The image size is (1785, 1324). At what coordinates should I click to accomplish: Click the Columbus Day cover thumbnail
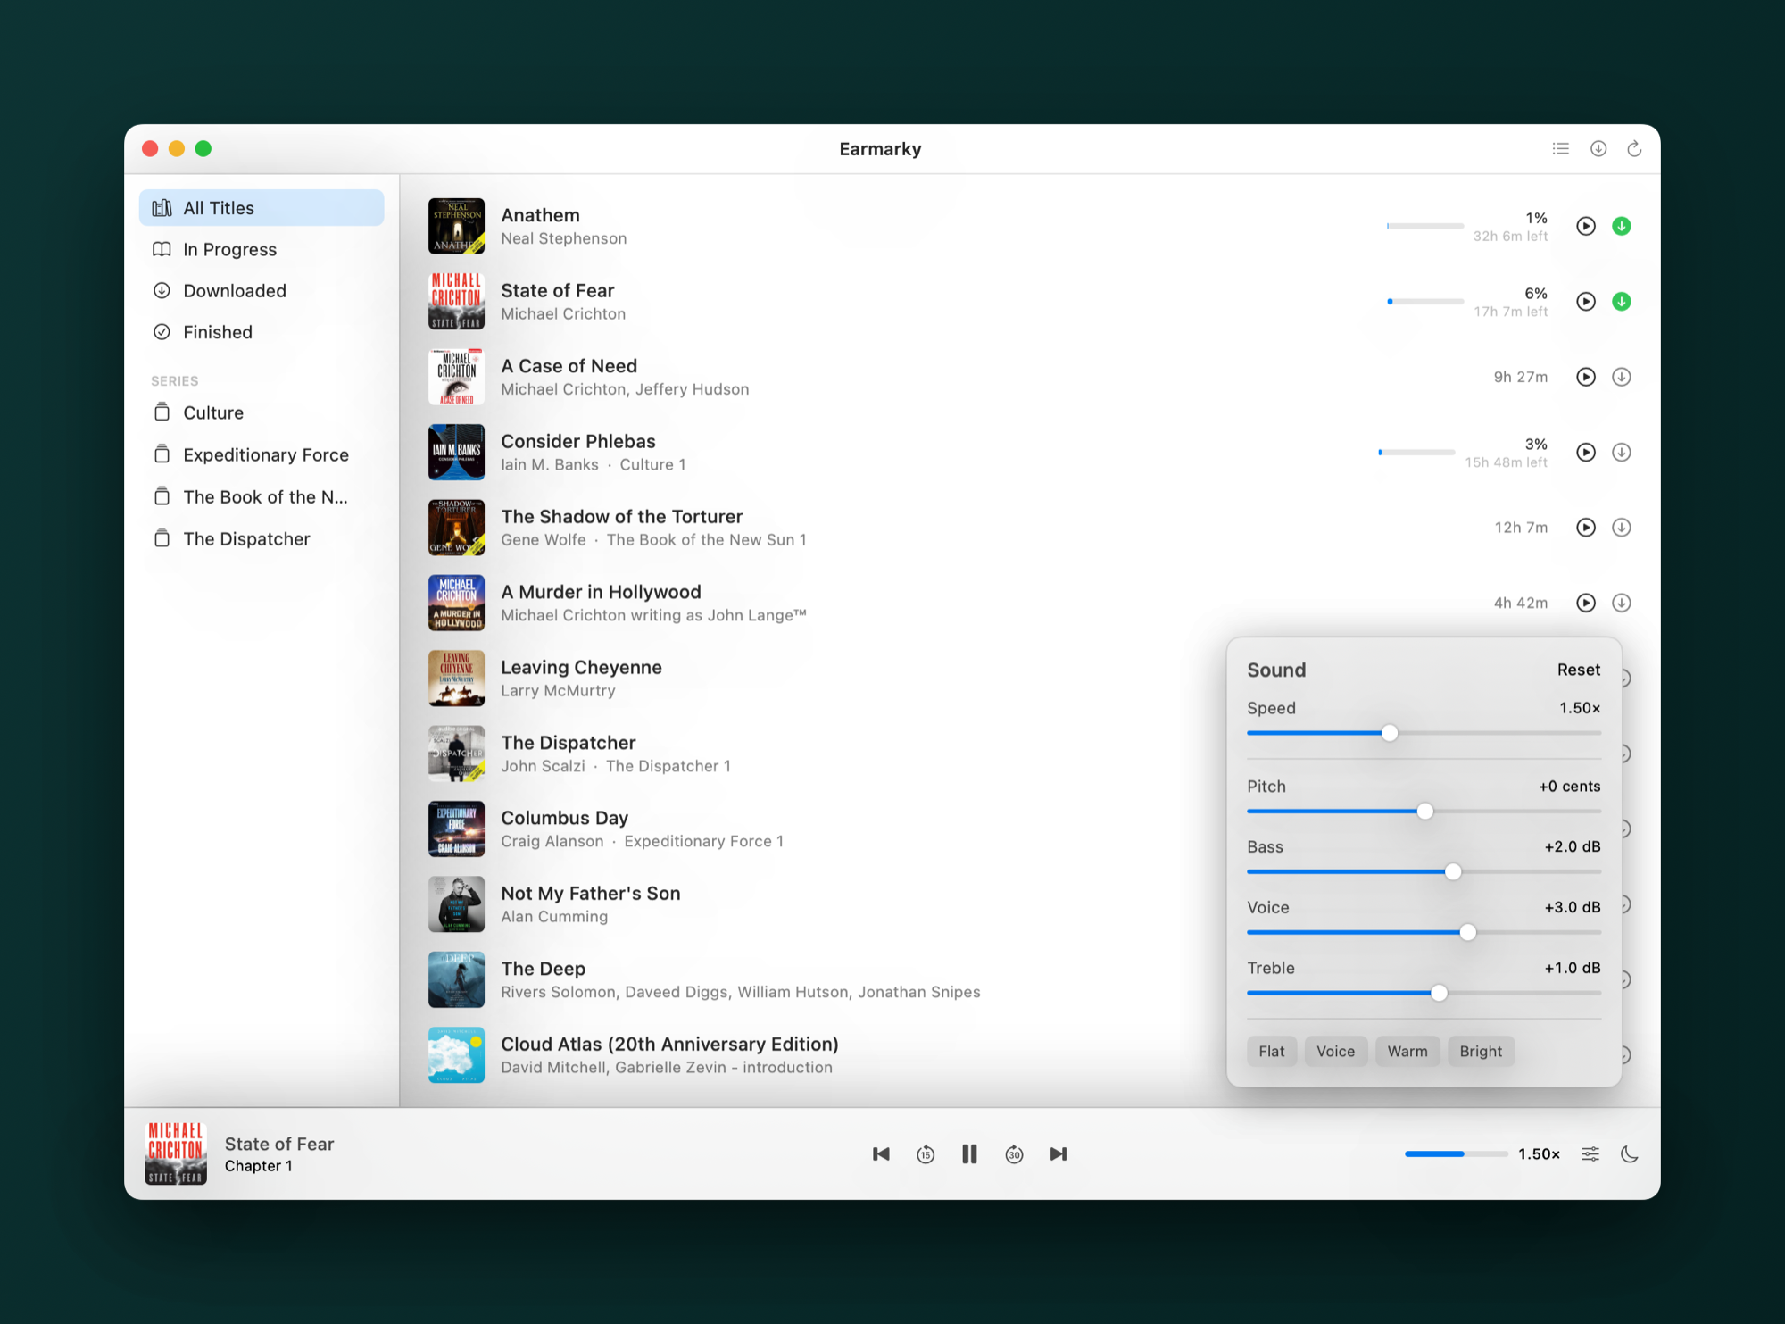pyautogui.click(x=456, y=829)
